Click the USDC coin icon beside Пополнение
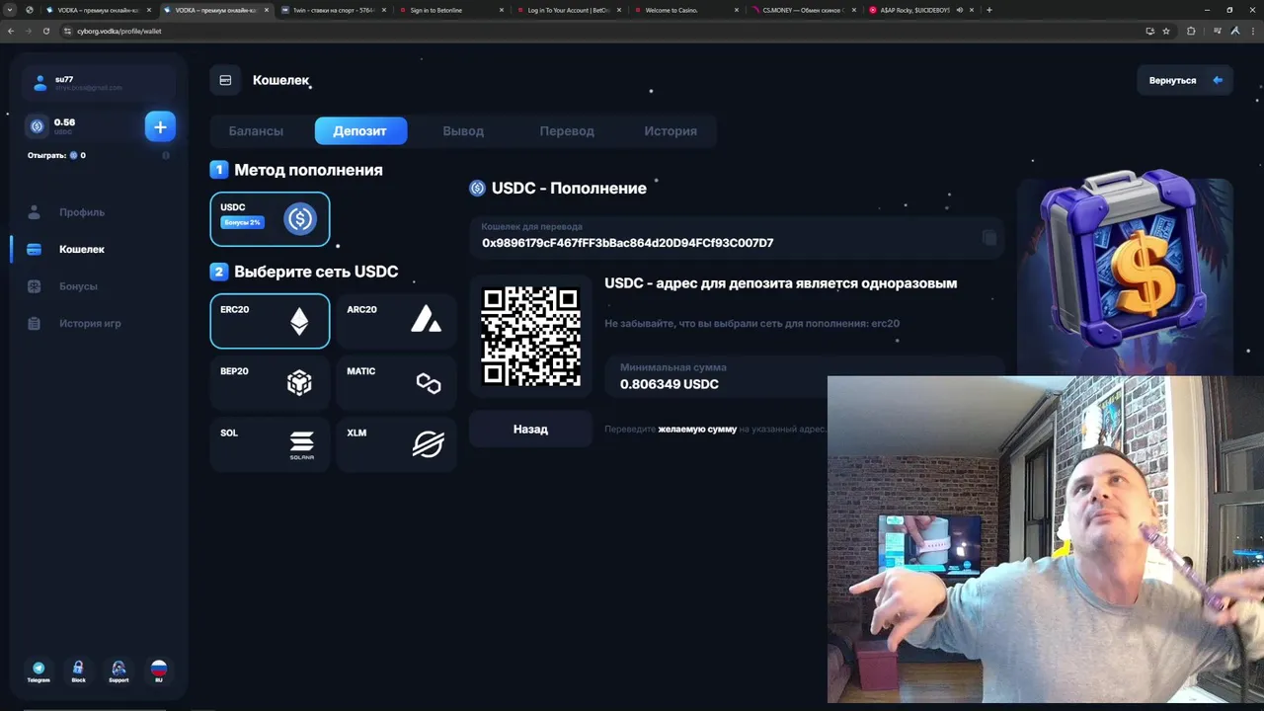Image resolution: width=1264 pixels, height=711 pixels. coord(478,188)
